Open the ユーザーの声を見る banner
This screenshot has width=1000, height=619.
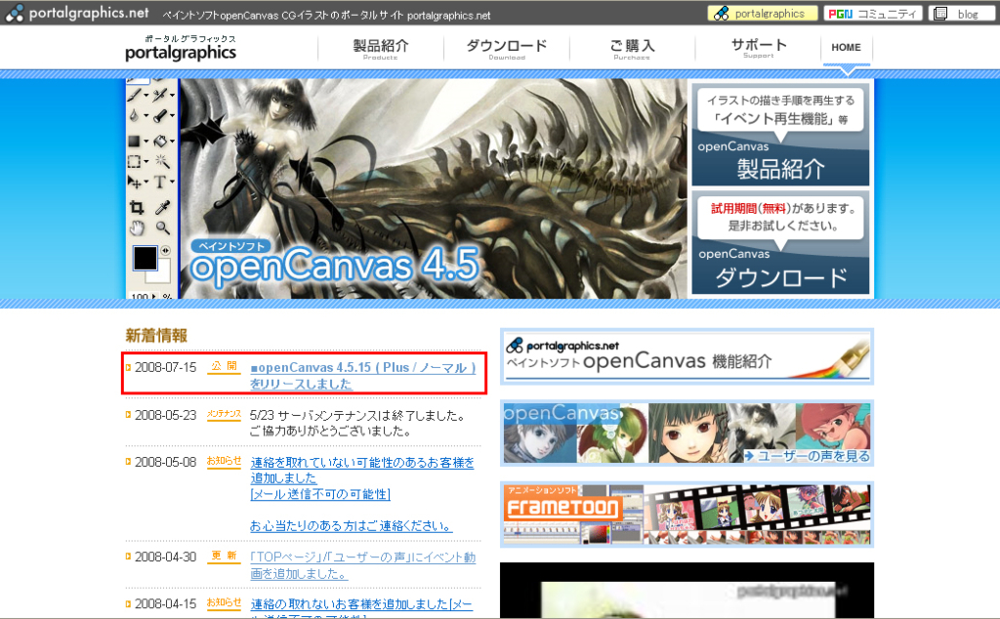(687, 433)
